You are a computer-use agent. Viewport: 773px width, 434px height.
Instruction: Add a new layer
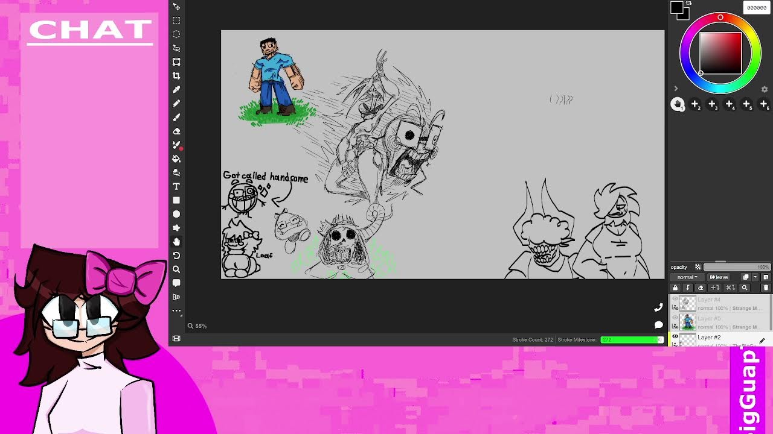point(766,277)
